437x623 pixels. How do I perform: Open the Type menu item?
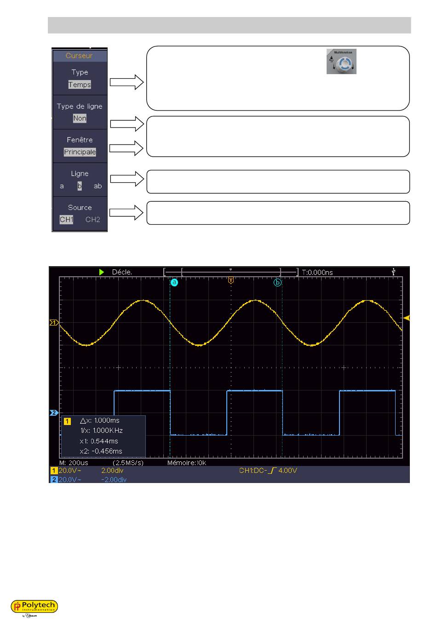coord(80,78)
